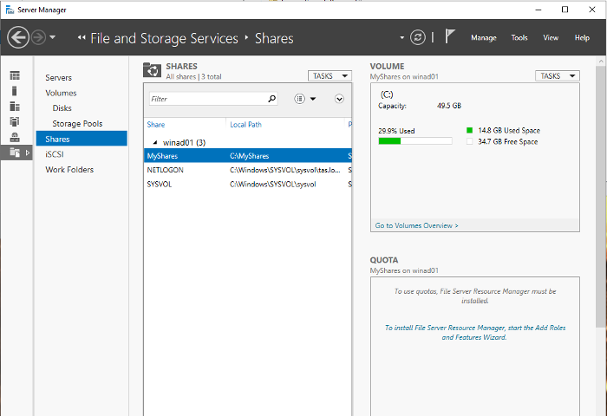Refresh Server Manager with the refresh icon
Screen dimensions: 607x416
click(x=419, y=37)
